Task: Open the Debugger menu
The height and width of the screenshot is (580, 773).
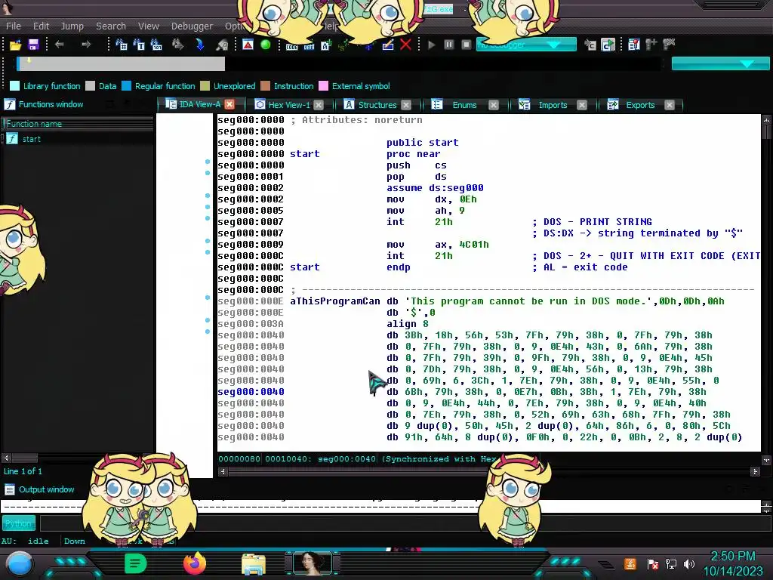Action: tap(192, 26)
